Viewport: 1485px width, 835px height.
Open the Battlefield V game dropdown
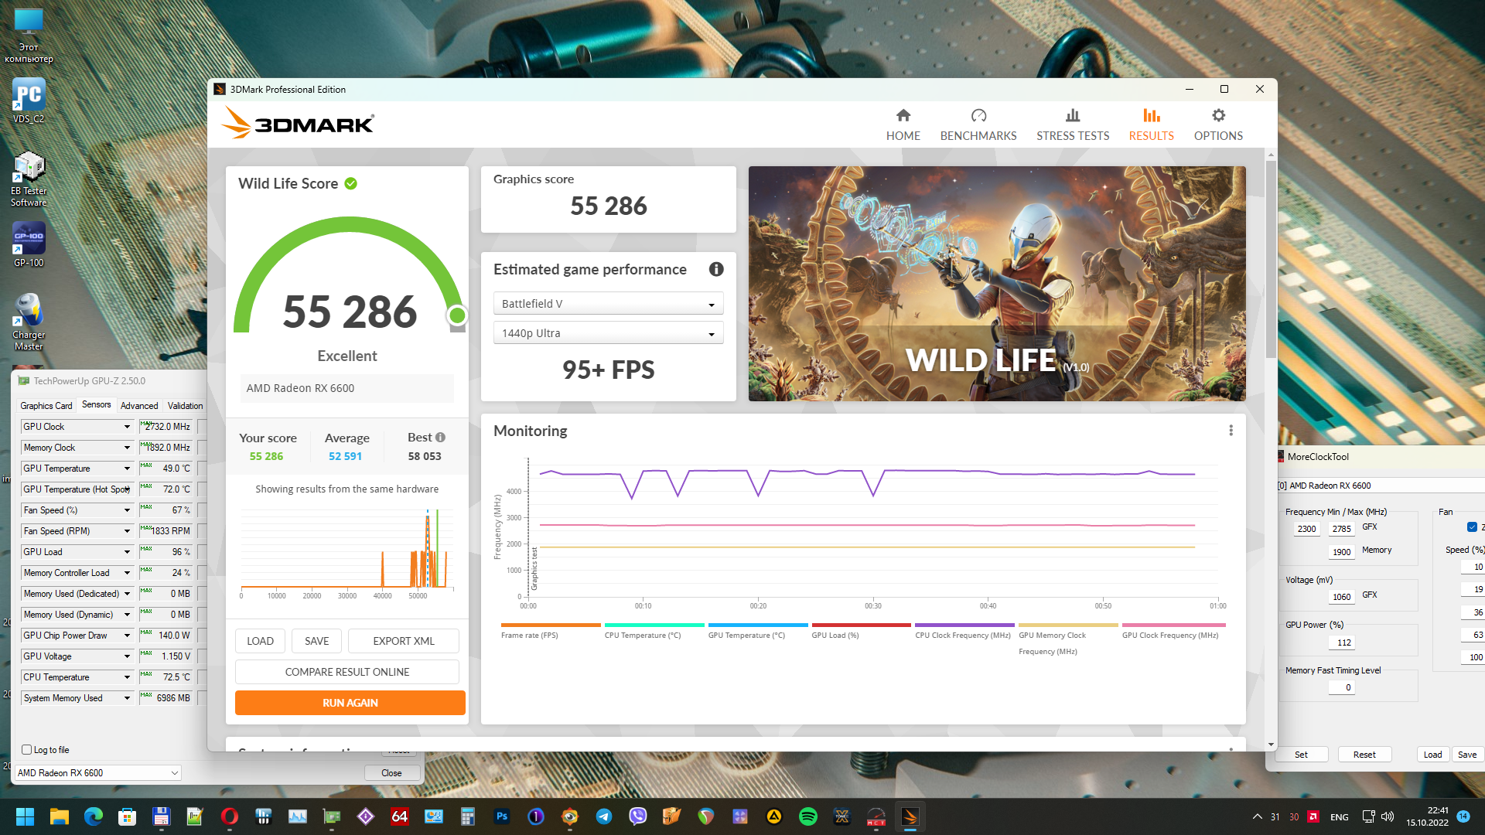(x=609, y=304)
